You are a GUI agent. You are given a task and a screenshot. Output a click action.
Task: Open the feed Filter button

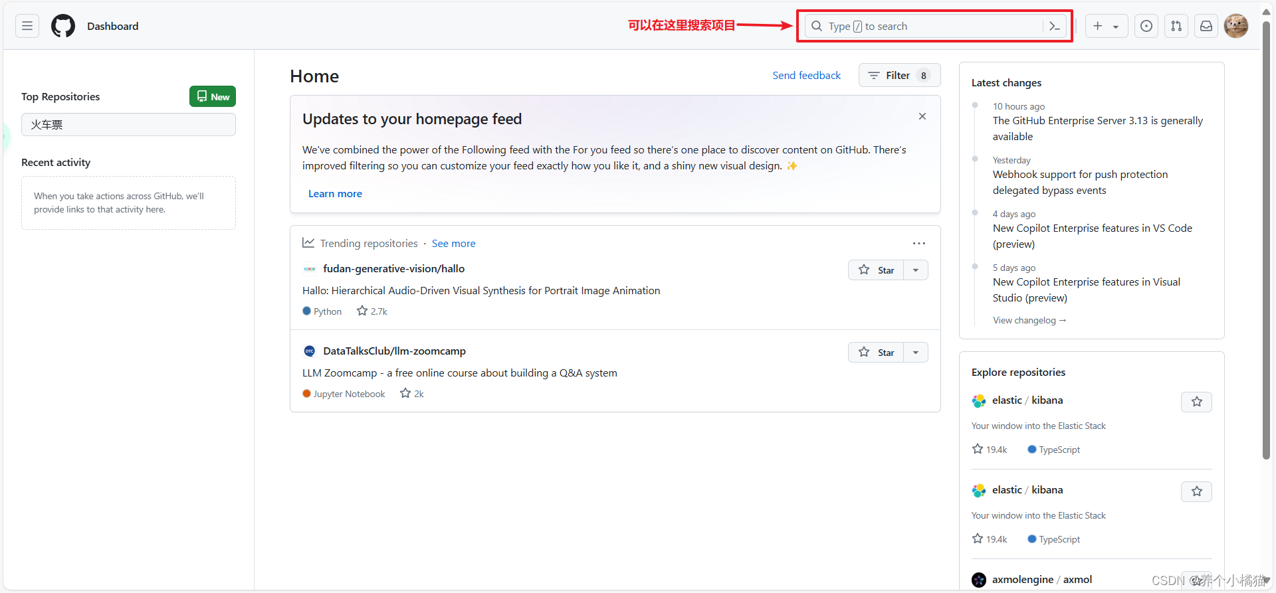899,75
